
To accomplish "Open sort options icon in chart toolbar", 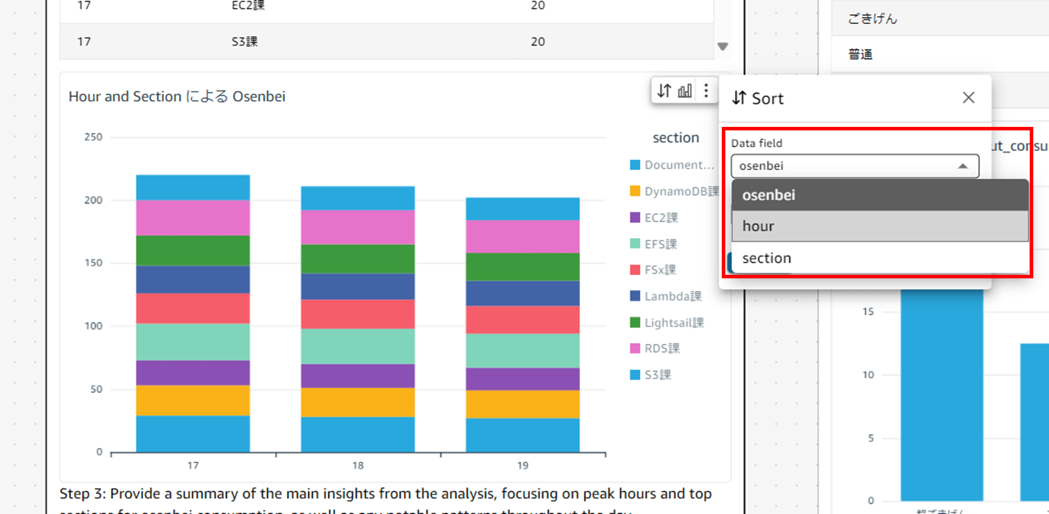I will 664,91.
